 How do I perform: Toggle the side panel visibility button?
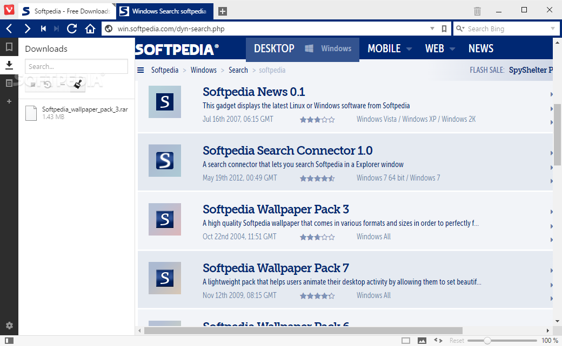(x=9, y=341)
